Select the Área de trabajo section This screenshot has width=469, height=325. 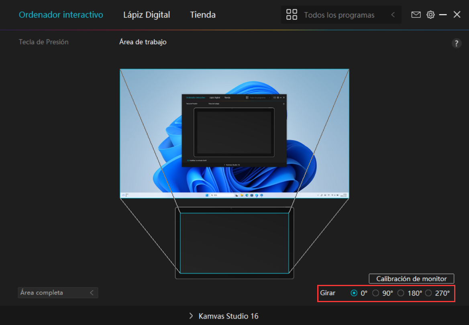(143, 42)
